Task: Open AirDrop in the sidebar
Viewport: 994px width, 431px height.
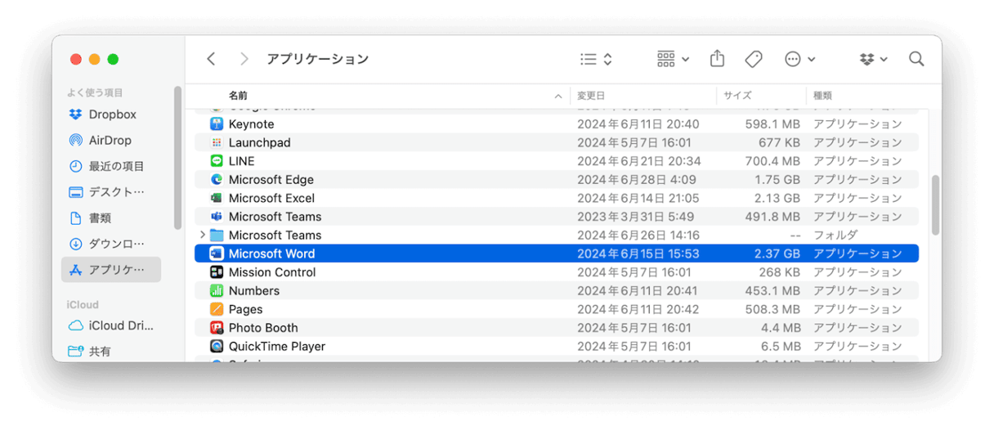Action: tap(110, 141)
